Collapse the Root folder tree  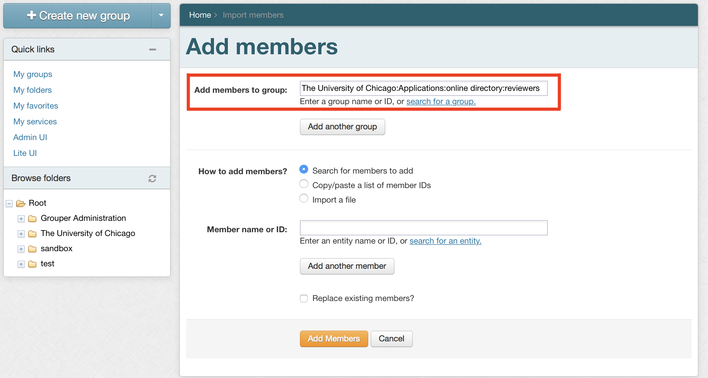[9, 204]
